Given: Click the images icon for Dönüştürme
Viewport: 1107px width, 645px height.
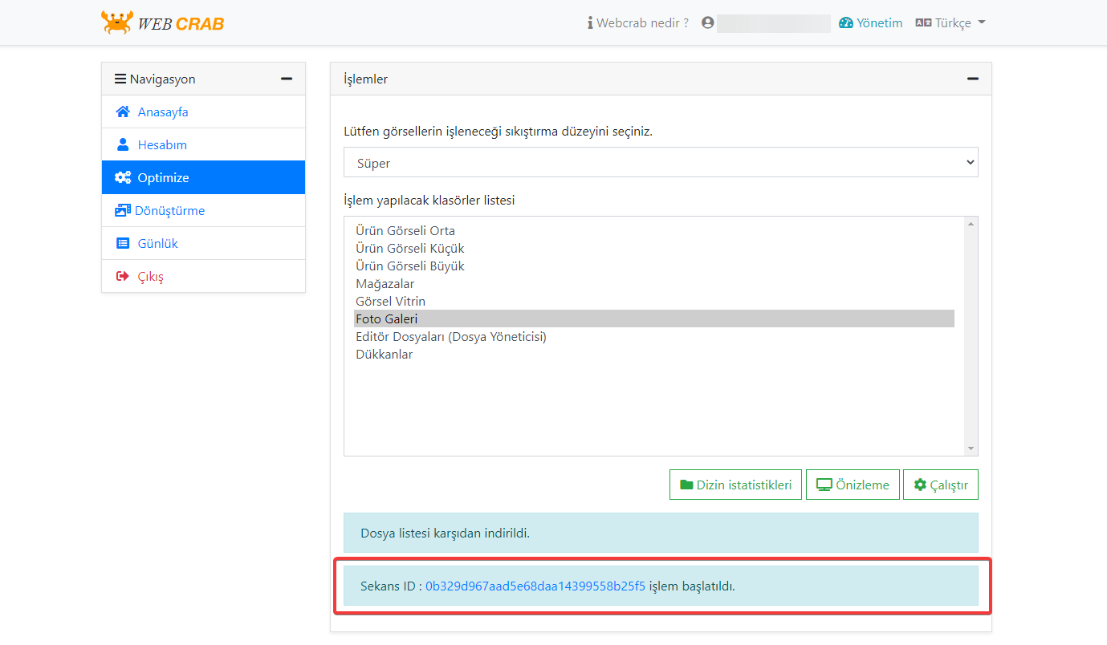Looking at the screenshot, I should coord(123,210).
